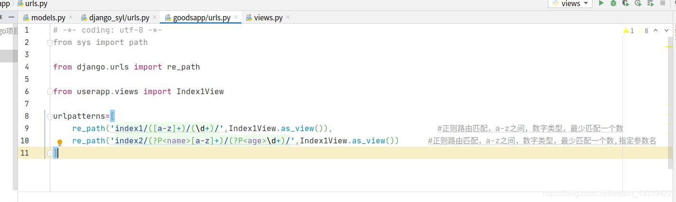676x202 pixels.
Task: Click the 're_path' import name on line 4
Action: click(x=183, y=67)
